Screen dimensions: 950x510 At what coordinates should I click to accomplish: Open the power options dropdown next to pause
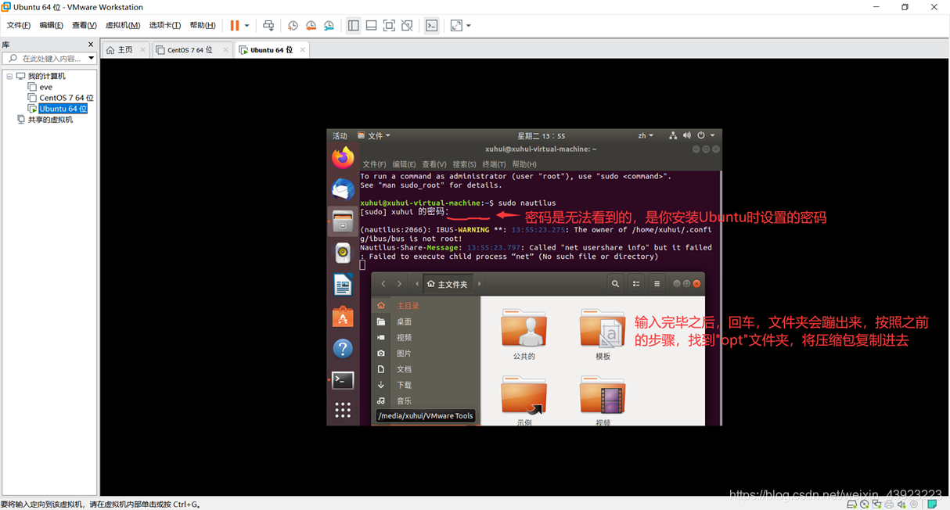pos(246,26)
